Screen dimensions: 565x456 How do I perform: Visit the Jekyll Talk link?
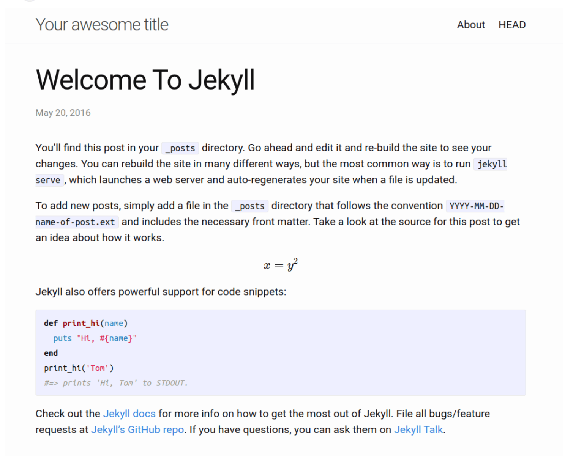418,430
